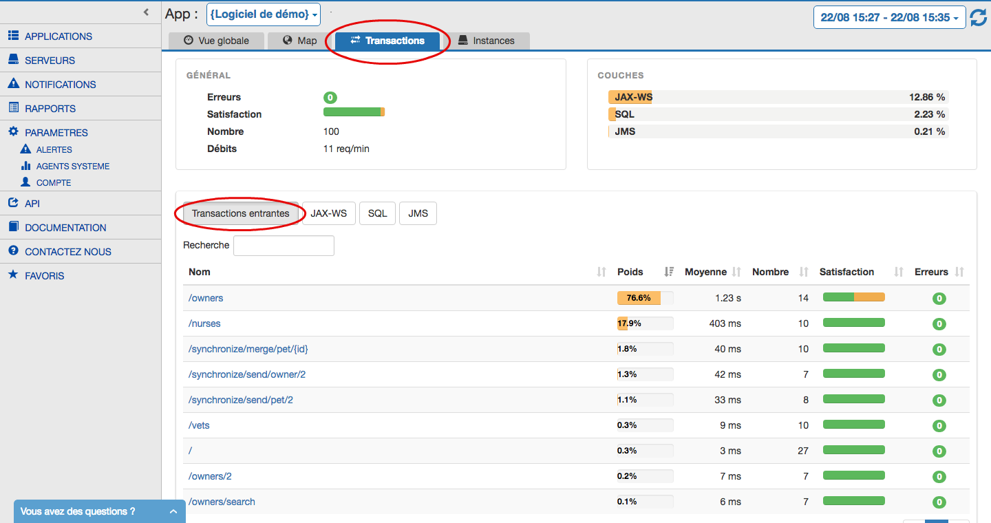The height and width of the screenshot is (523, 991).
Task: Switch the filter to SQL
Action: tap(377, 213)
